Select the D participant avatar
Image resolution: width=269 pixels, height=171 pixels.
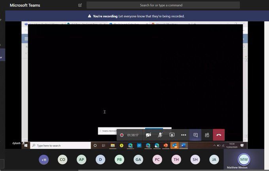pyautogui.click(x=100, y=160)
